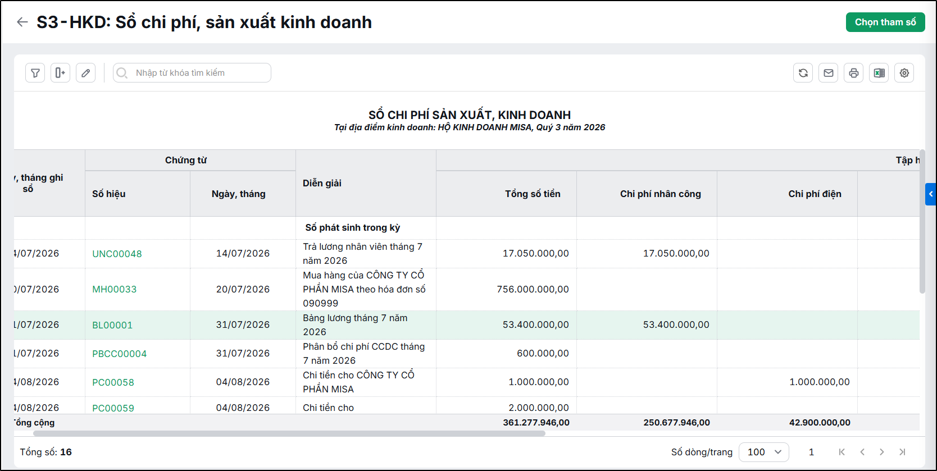Click the horizontal scrollbar below table
The image size is (937, 471).
[x=289, y=433]
